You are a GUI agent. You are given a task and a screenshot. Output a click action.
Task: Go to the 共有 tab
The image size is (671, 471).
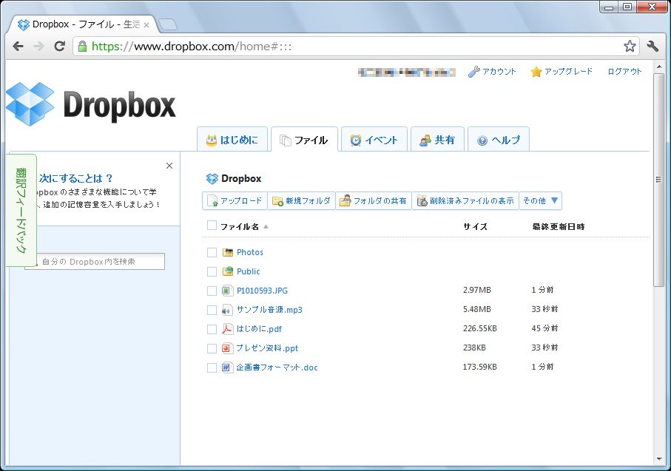point(437,140)
